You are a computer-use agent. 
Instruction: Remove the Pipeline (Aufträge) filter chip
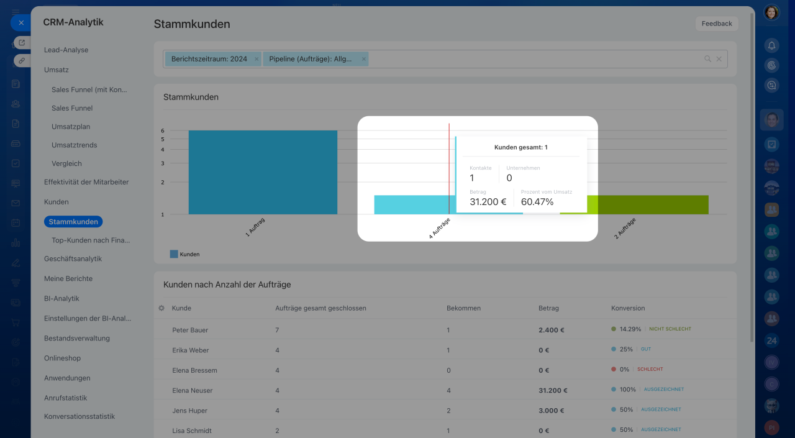[x=363, y=59]
